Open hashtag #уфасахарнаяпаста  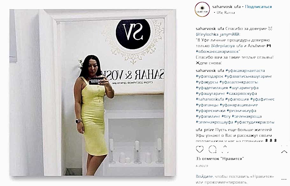(x=245, y=71)
